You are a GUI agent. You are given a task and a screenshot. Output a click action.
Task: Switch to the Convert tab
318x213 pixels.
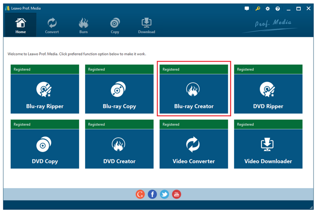(52, 25)
